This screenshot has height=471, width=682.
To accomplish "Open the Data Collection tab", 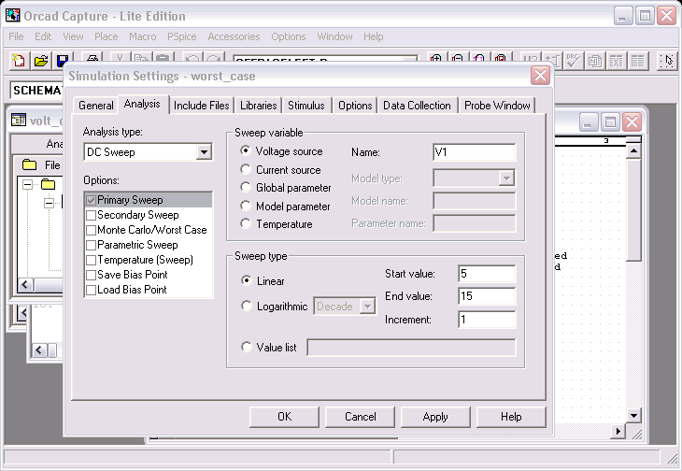I will tap(417, 106).
